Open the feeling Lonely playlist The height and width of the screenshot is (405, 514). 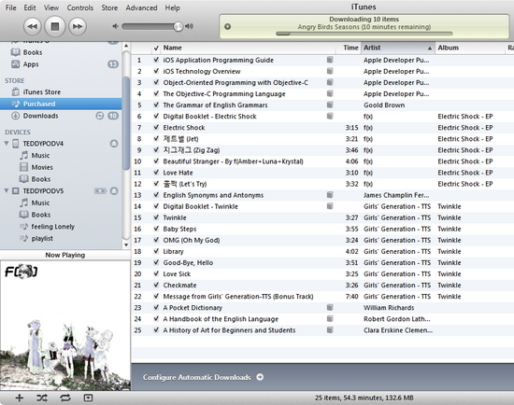[52, 227]
